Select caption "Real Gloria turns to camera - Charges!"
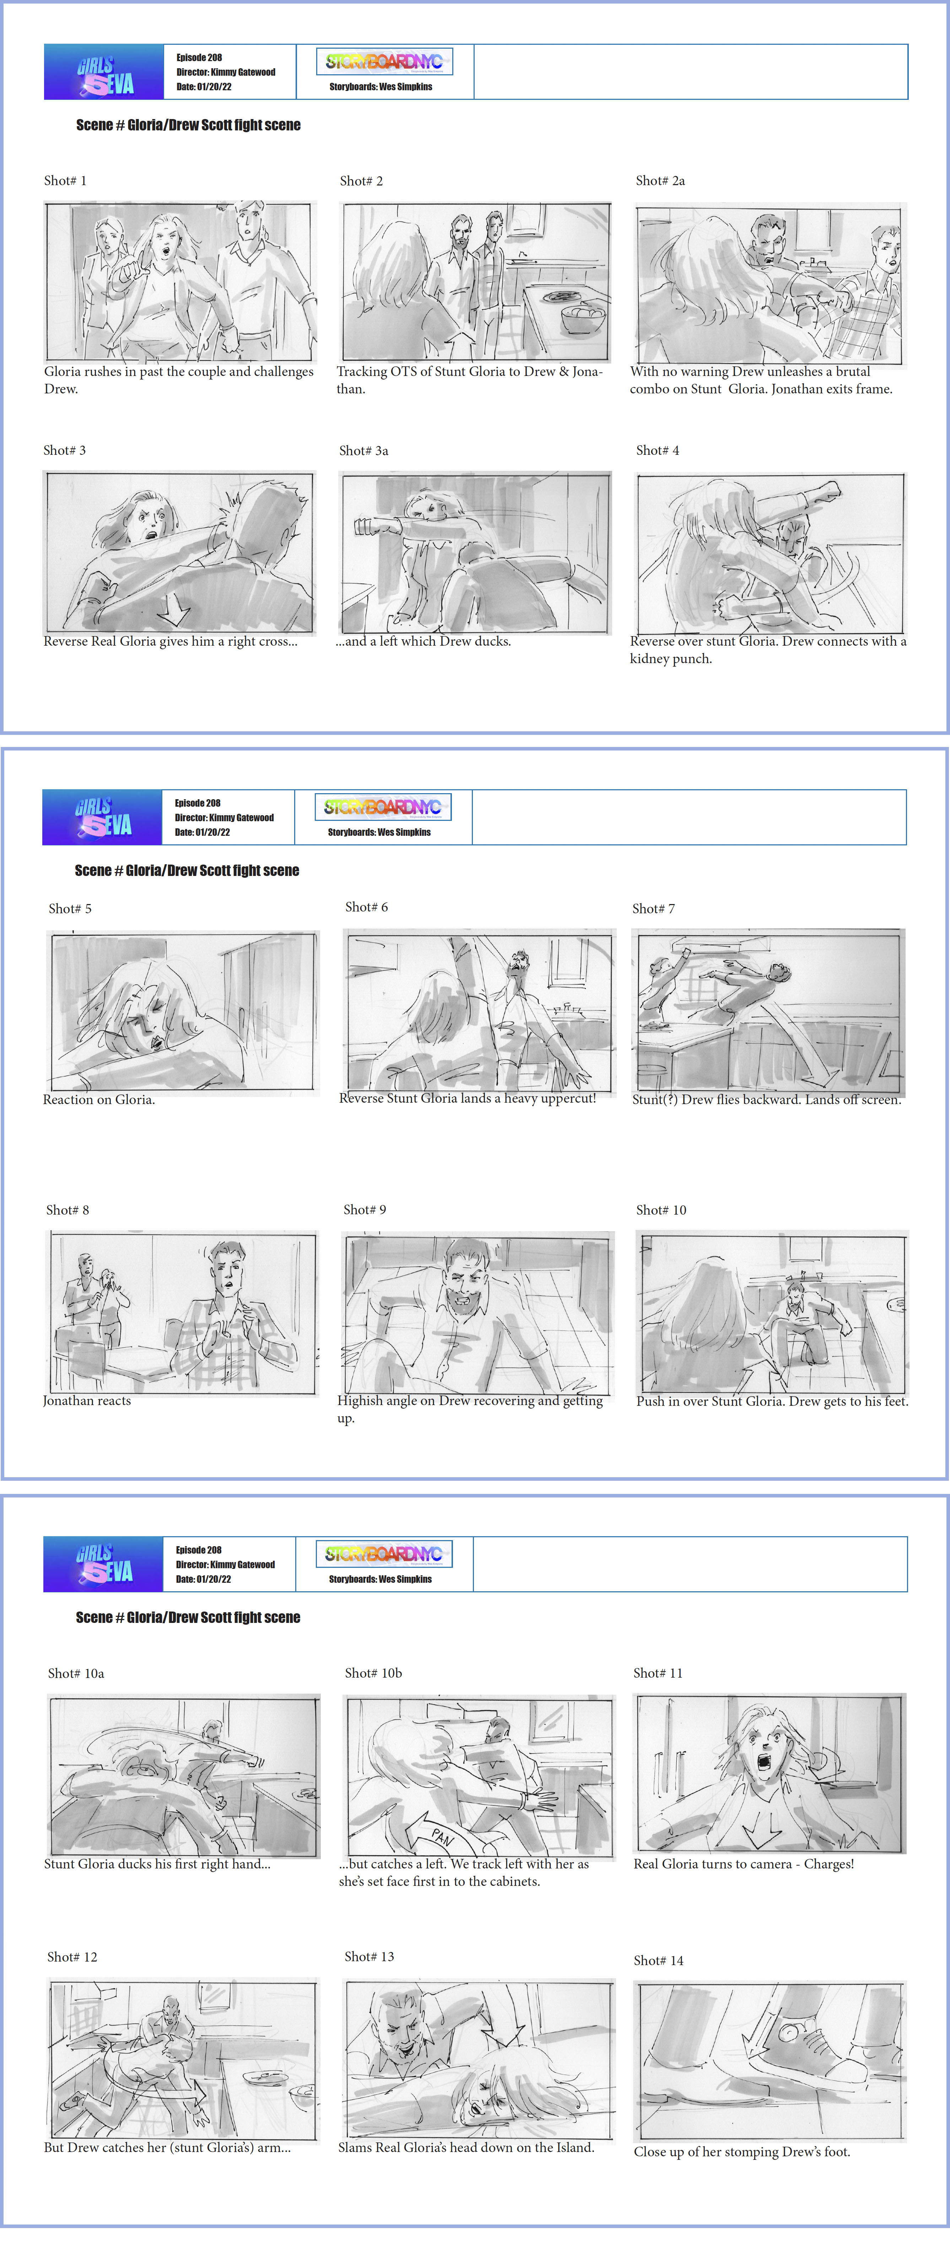This screenshot has height=2243, width=950. coord(744,1864)
